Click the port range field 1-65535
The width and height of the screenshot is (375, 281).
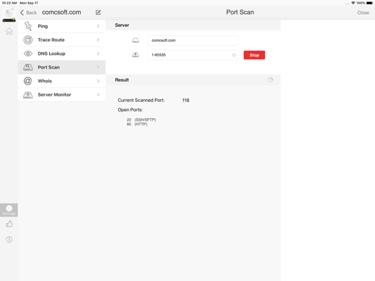tap(193, 55)
